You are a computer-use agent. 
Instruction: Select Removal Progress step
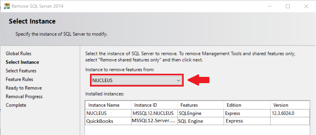coord(24,97)
